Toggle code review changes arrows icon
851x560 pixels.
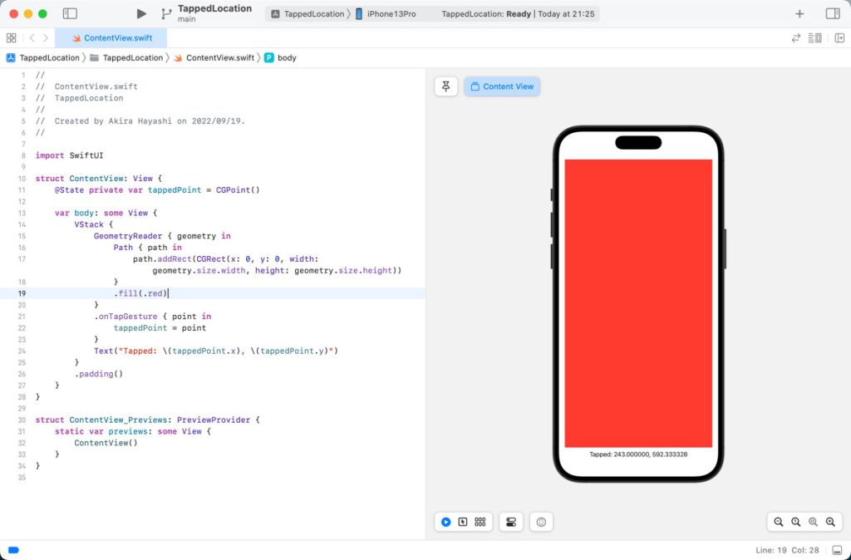tap(796, 38)
